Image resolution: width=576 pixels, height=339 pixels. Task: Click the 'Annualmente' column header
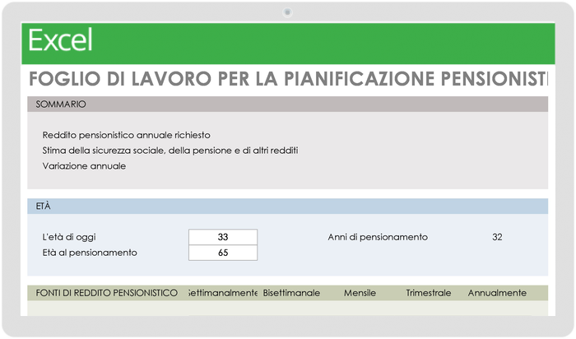pos(497,293)
